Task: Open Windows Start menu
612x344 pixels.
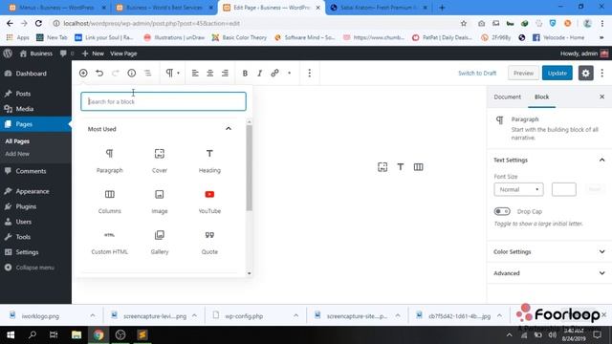Action: pos(11,334)
